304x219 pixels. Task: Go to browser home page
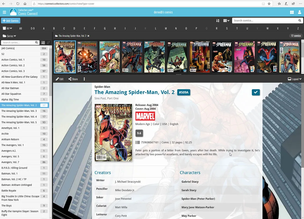(25, 4)
